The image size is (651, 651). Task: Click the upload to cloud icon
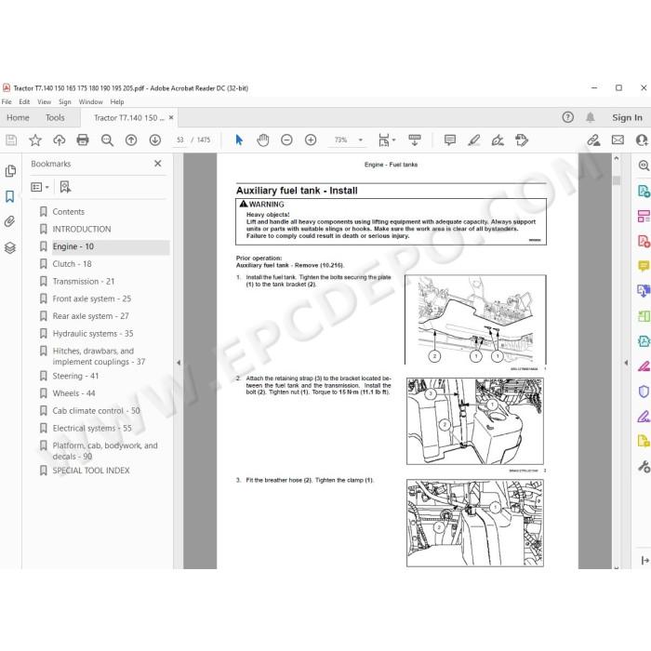pos(59,140)
